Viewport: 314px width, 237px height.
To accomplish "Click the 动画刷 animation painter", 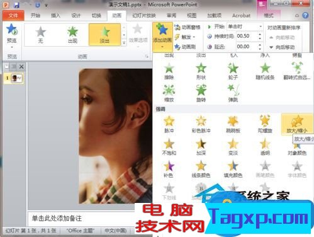I will click(186, 47).
